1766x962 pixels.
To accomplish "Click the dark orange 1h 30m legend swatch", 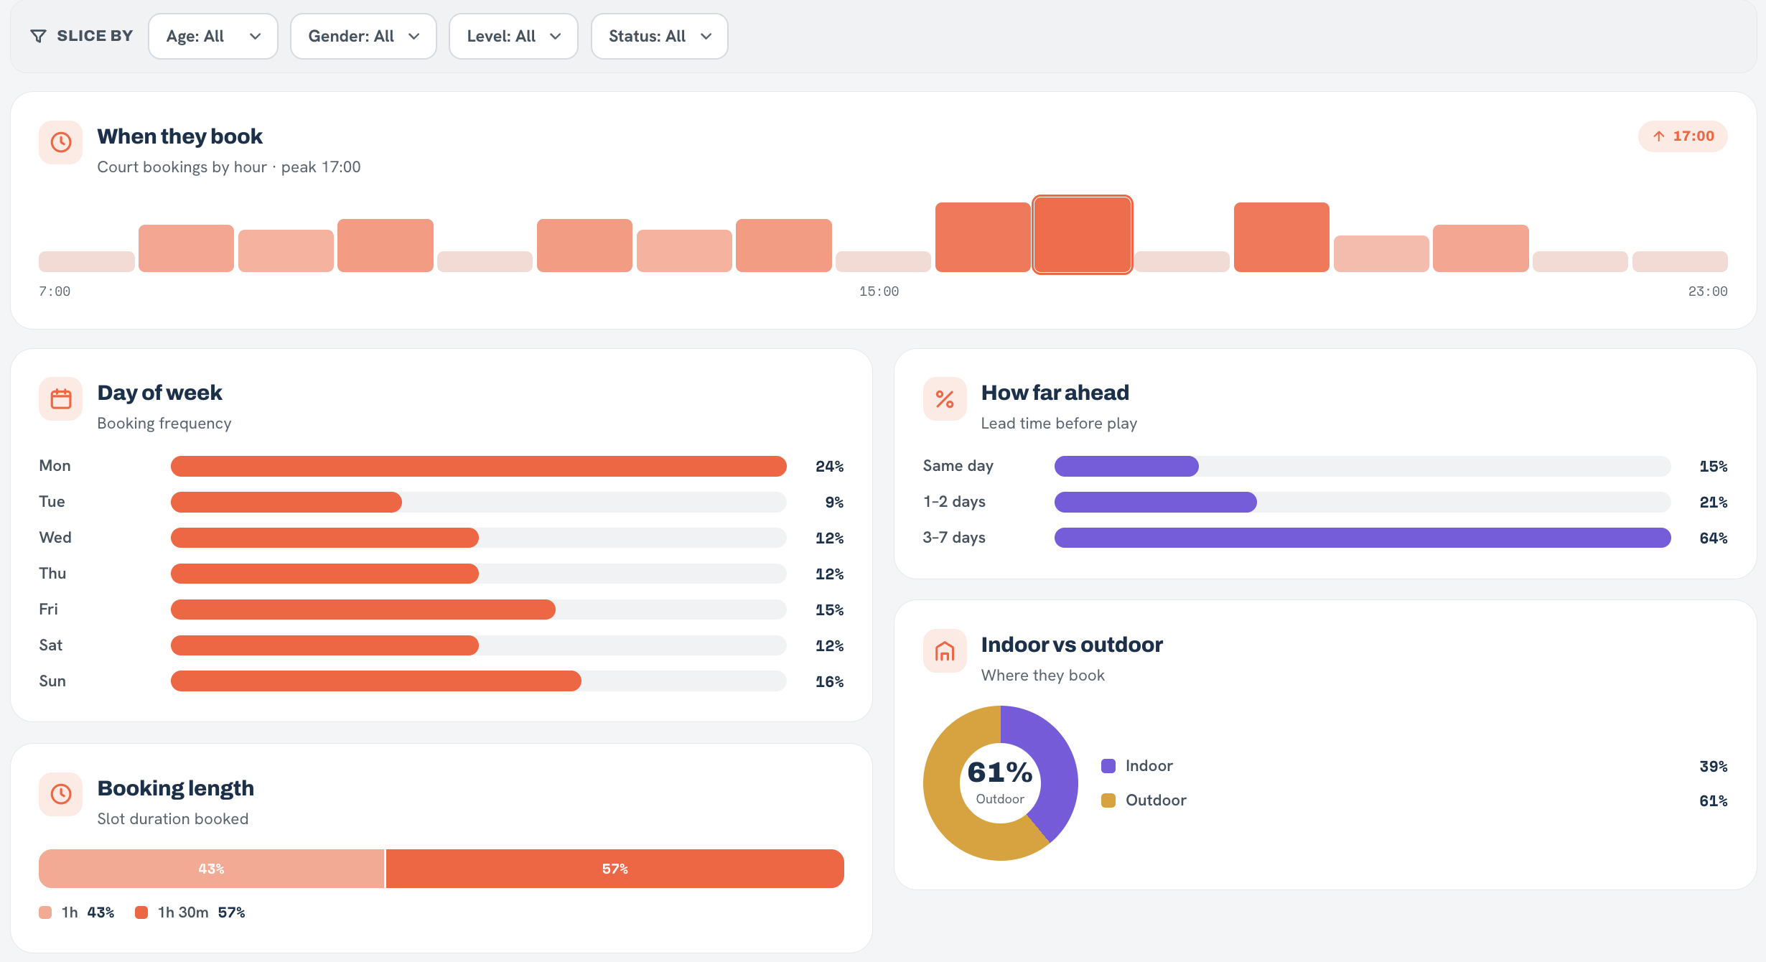I will click(x=141, y=912).
